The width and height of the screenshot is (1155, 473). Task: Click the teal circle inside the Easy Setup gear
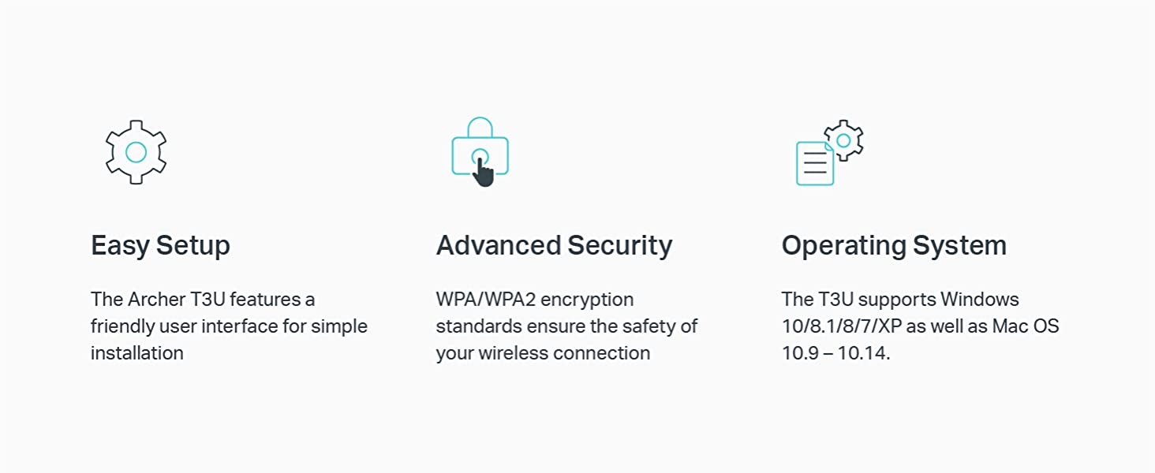click(136, 152)
